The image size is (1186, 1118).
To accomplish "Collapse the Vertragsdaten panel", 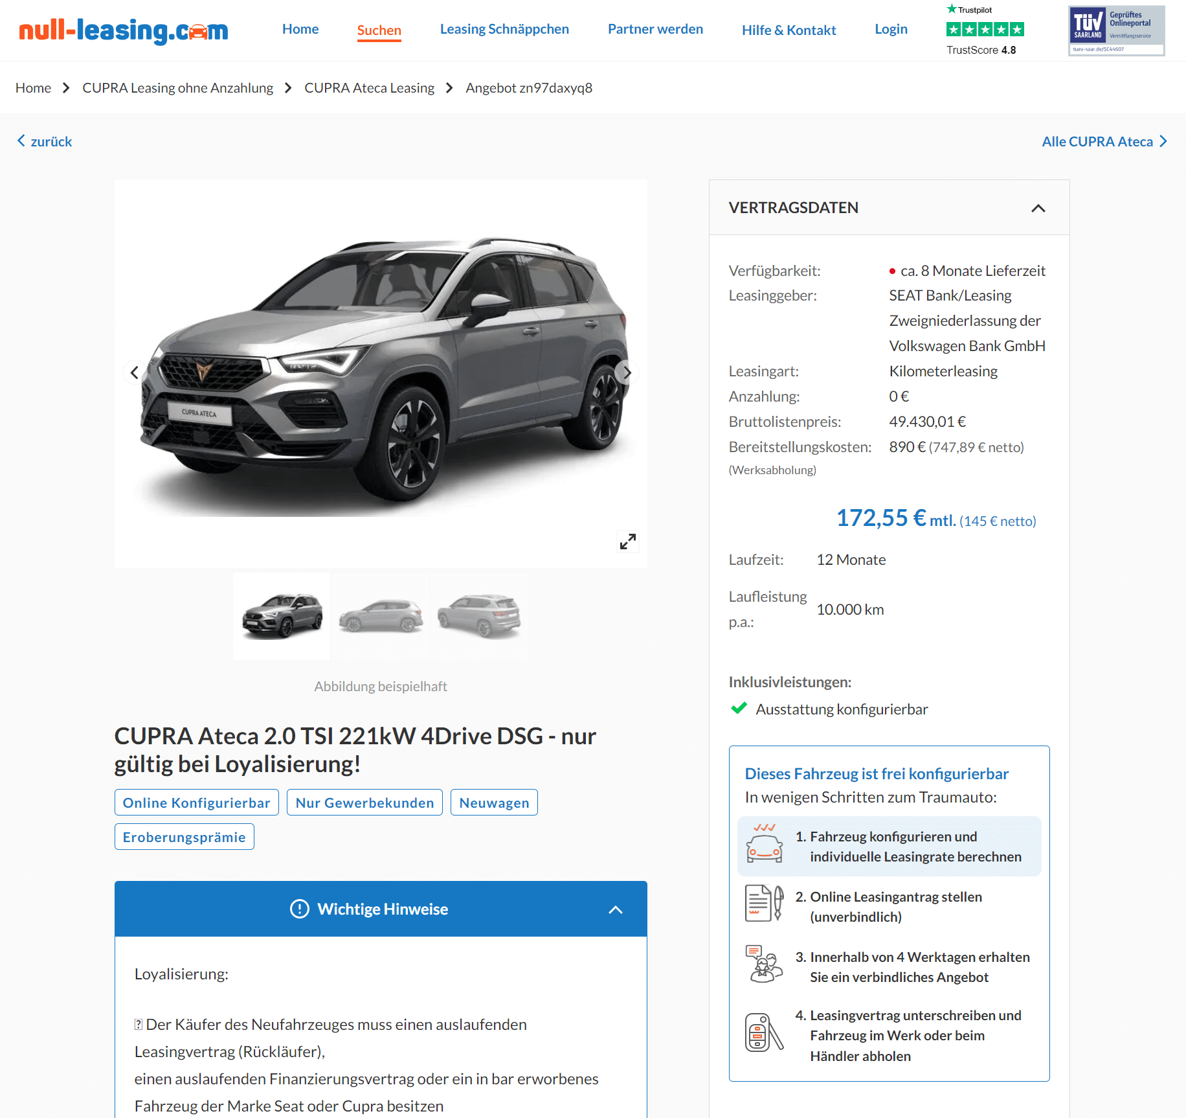I will (x=1038, y=208).
